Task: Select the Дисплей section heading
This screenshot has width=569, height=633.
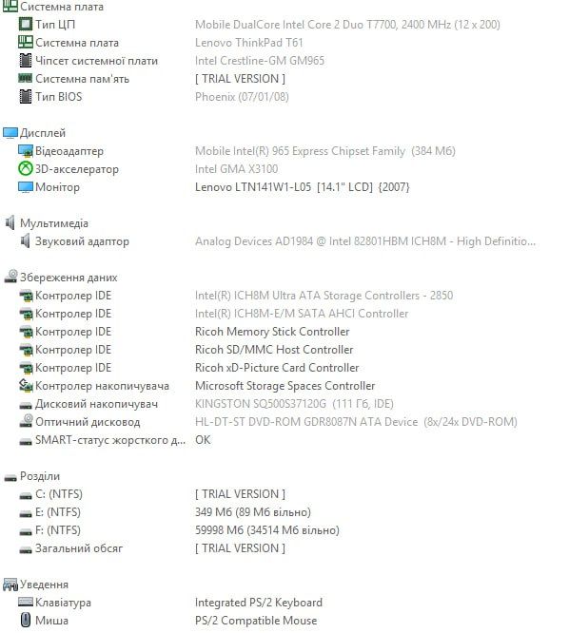Action: point(43,133)
